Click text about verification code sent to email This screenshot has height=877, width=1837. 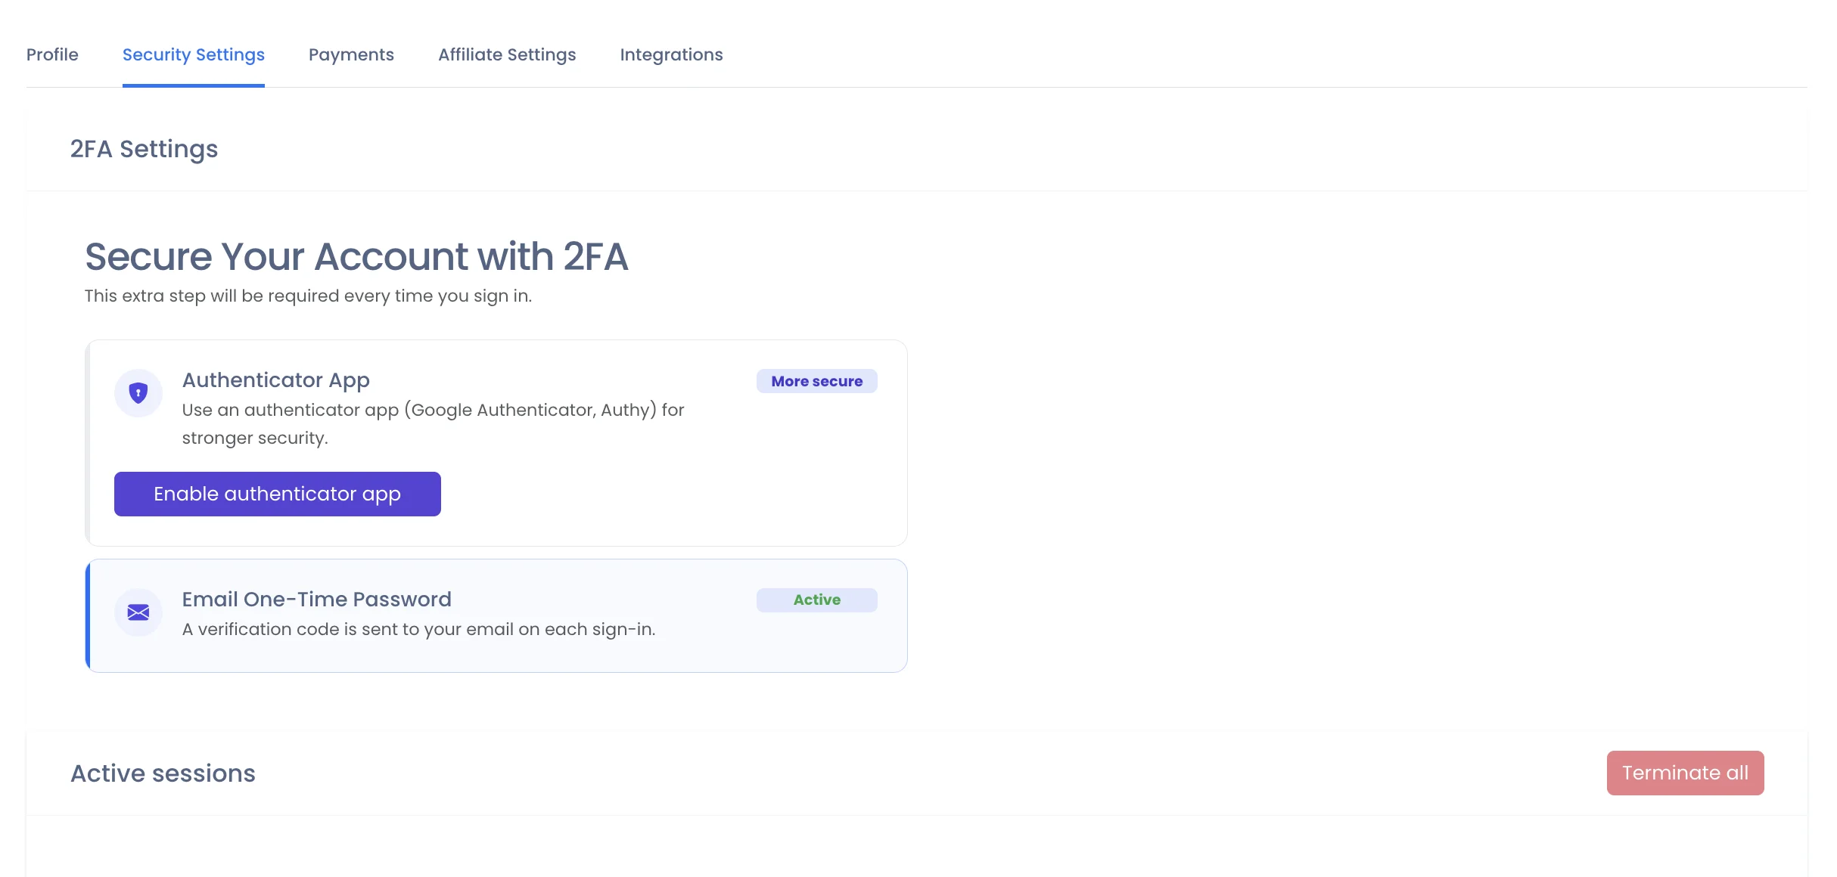point(419,629)
